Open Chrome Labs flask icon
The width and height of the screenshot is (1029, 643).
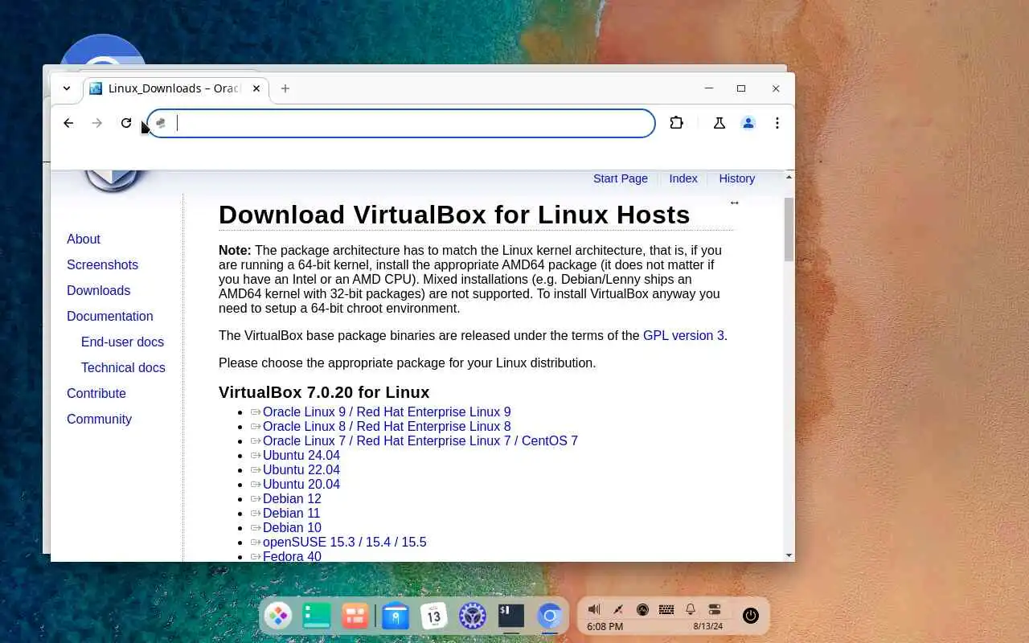click(x=719, y=123)
